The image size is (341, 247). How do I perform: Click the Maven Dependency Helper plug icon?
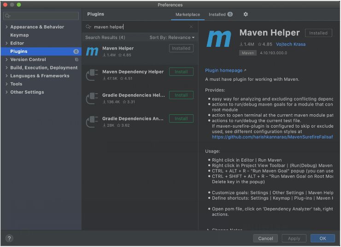(92, 75)
